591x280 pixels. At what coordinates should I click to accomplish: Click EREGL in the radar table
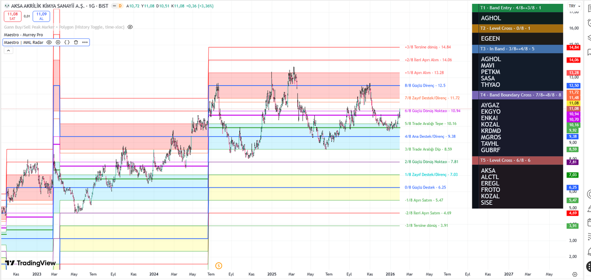click(x=490, y=184)
